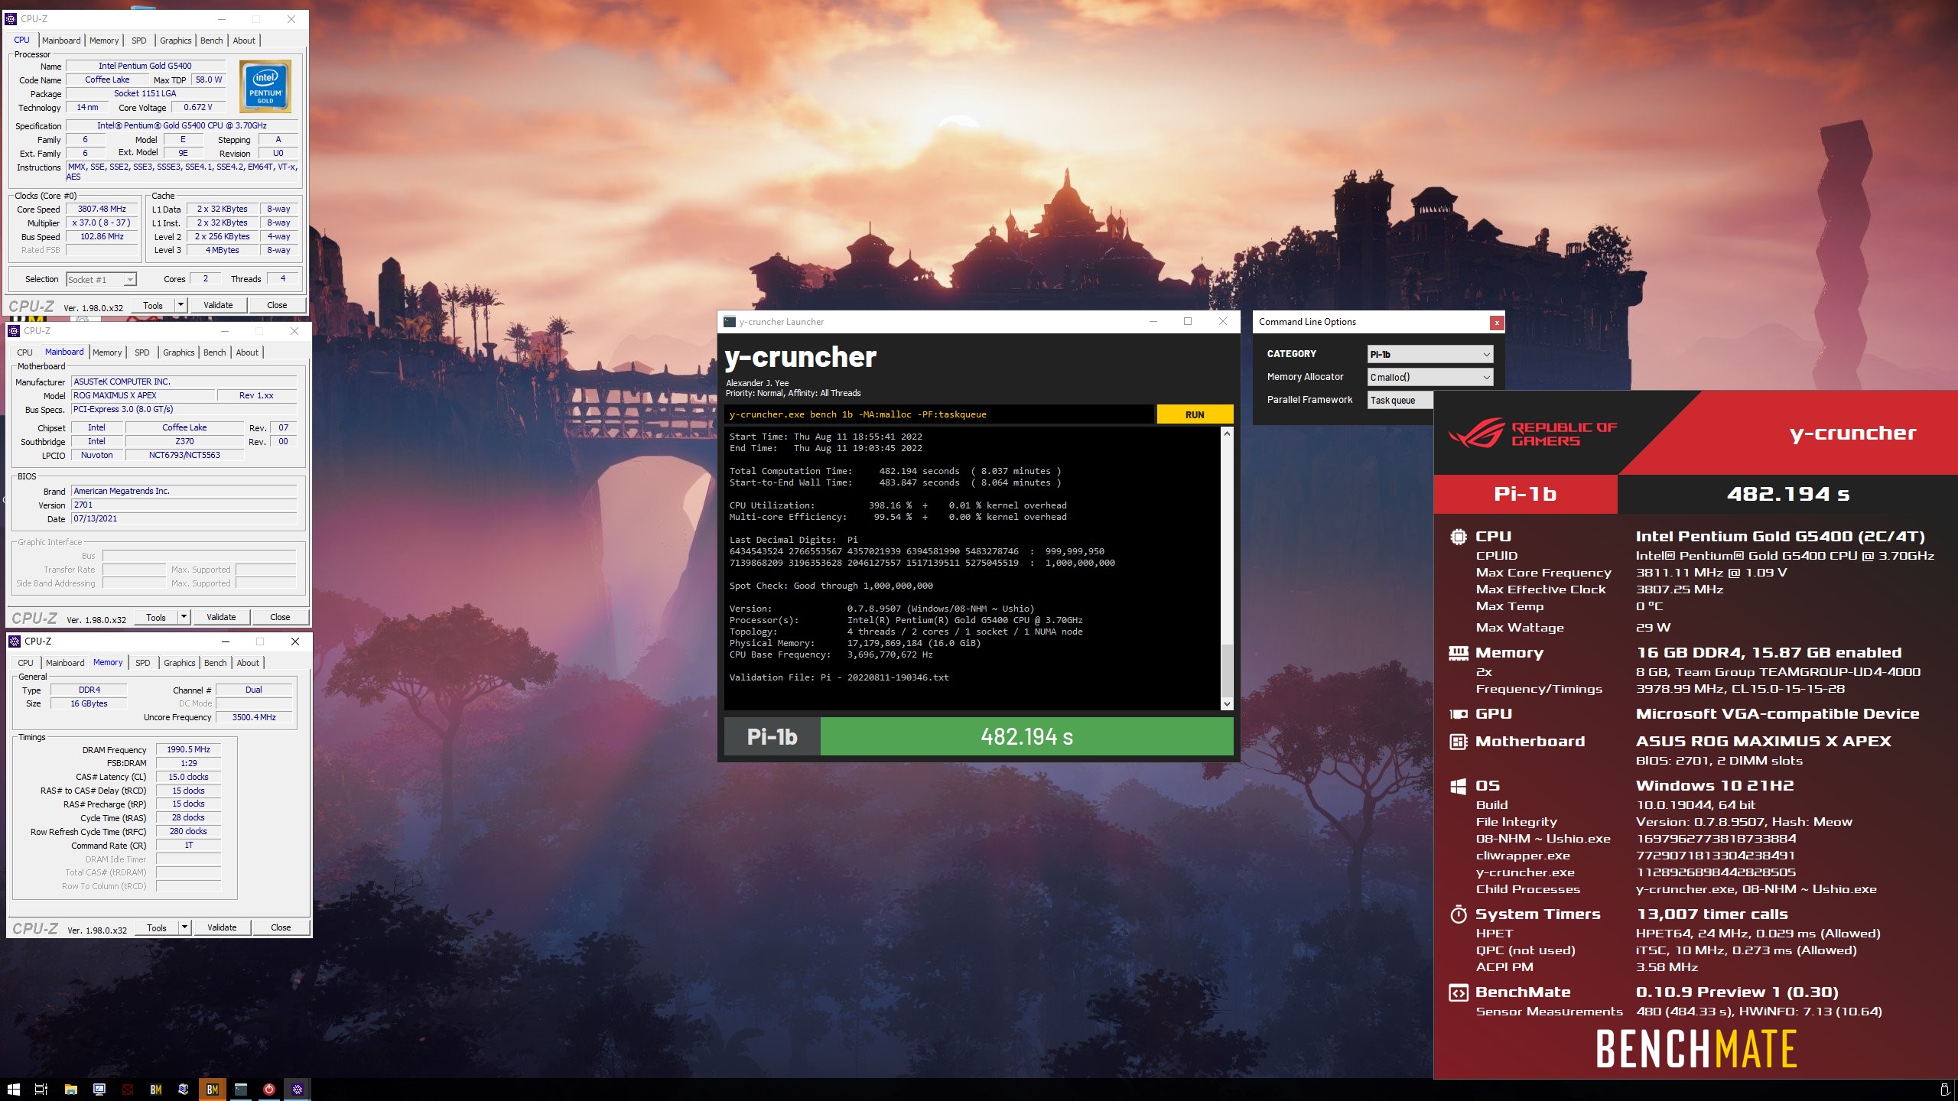Image resolution: width=1958 pixels, height=1101 pixels.
Task: Click the Windows OS icon in BenchMate panel
Action: [x=1458, y=786]
